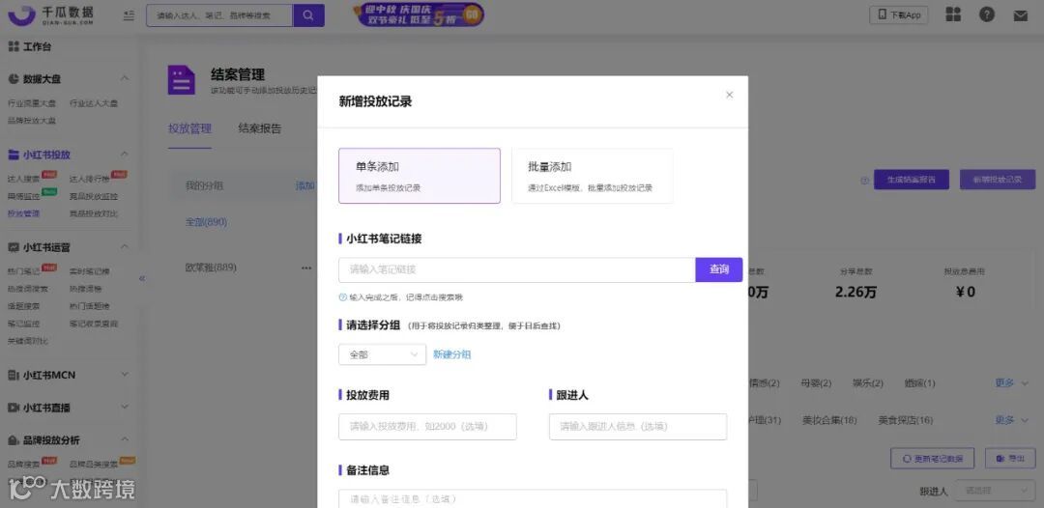Open 品牌投放大盘 in sidebar

pyautogui.click(x=32, y=121)
